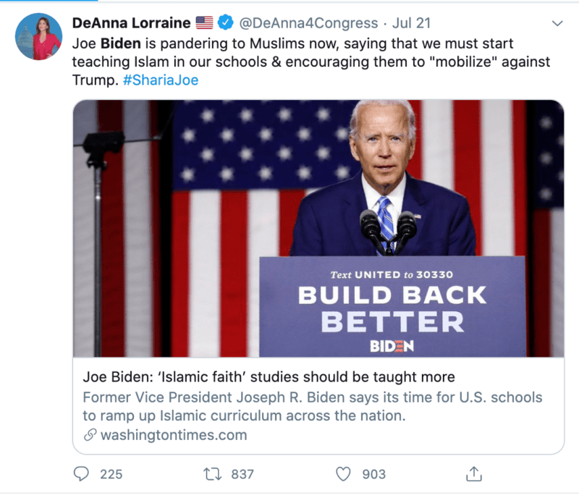Viewport: 579px width, 498px height.
Task: Open the washingtontimes.com source link
Action: point(173,435)
